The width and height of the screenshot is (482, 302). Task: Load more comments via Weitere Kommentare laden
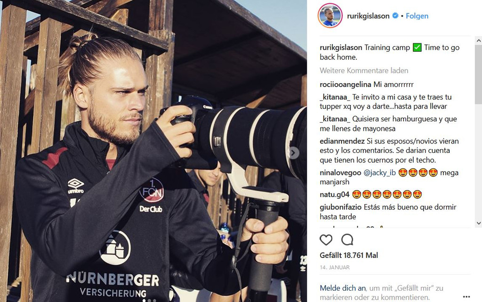[364, 71]
